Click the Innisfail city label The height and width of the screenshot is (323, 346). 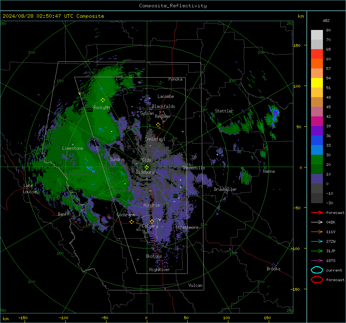(x=155, y=139)
